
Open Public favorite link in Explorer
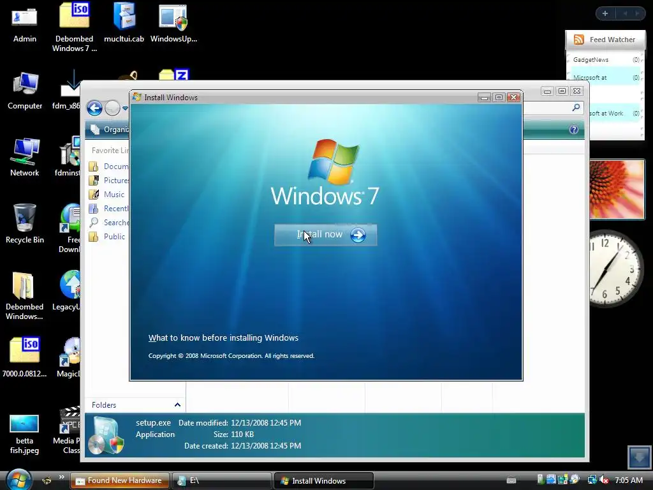(107, 237)
